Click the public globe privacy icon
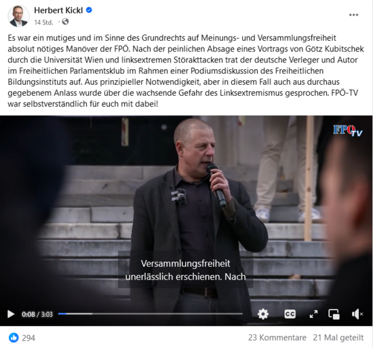 tap(65, 22)
